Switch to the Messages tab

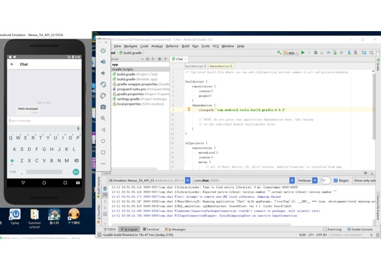pos(175,230)
